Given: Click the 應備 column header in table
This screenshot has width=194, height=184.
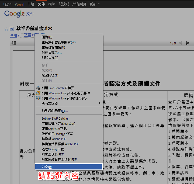Looking at the screenshot, I should pos(188,95).
